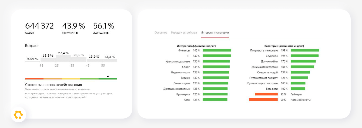The image size is (362, 128).
Task: Click the green IT interest bar
Action: (217, 56)
